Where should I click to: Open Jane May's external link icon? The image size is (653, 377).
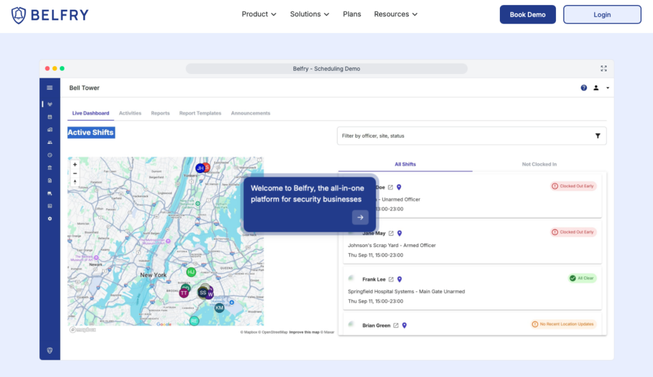[x=391, y=234]
